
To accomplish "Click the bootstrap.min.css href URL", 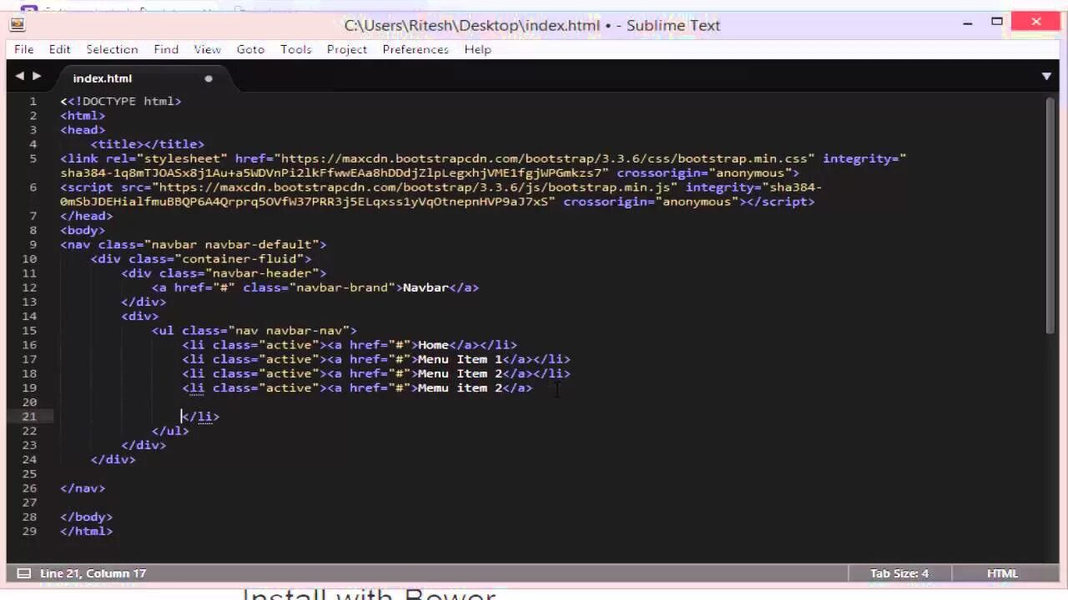I will 545,158.
